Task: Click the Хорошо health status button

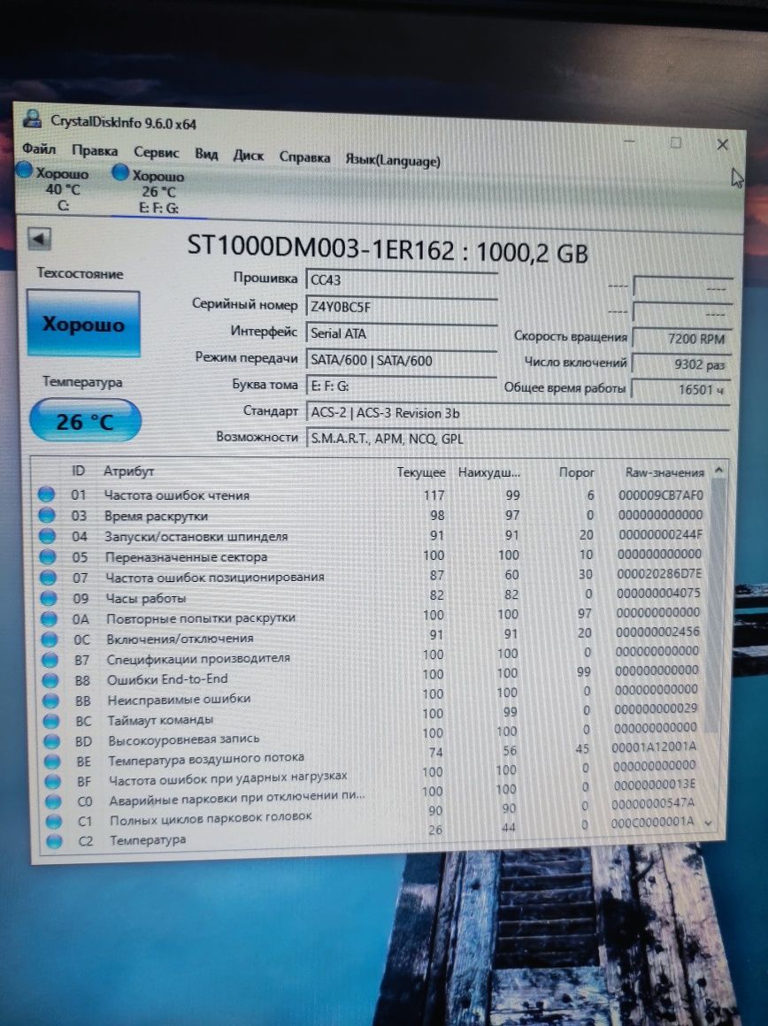Action: point(83,324)
